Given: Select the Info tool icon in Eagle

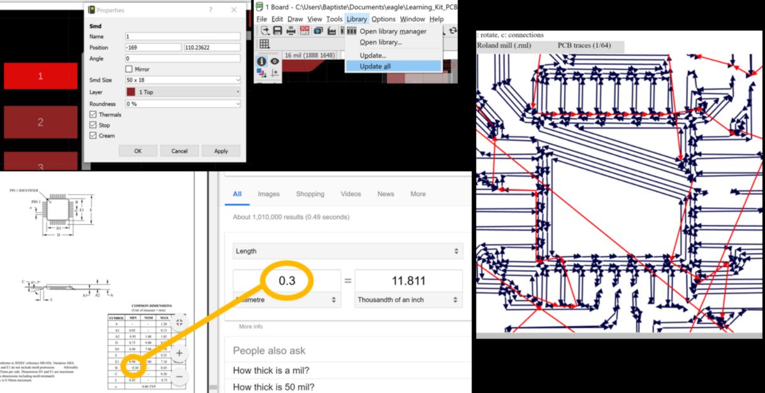Looking at the screenshot, I should pyautogui.click(x=261, y=61).
